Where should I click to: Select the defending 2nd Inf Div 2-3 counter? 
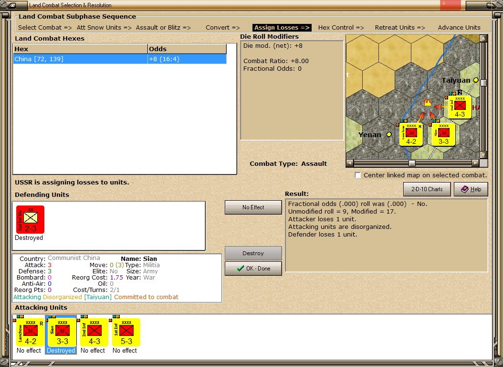pyautogui.click(x=30, y=219)
